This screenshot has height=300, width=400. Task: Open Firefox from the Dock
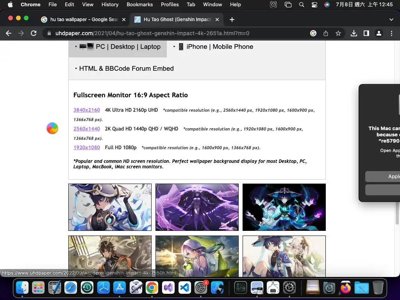pos(345,287)
